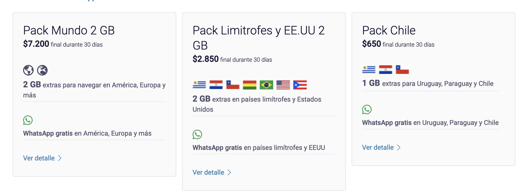Open Ver detalle for Pack Chile
The image size is (522, 194).
click(x=378, y=147)
